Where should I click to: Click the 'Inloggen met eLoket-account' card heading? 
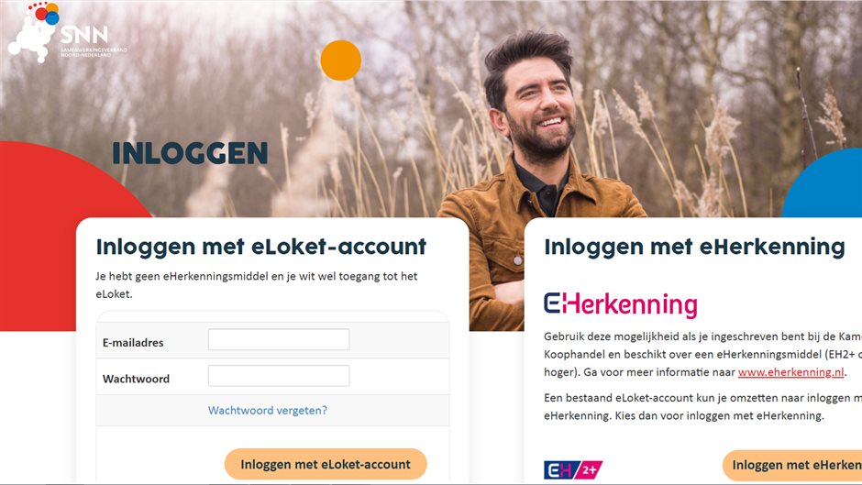[261, 247]
